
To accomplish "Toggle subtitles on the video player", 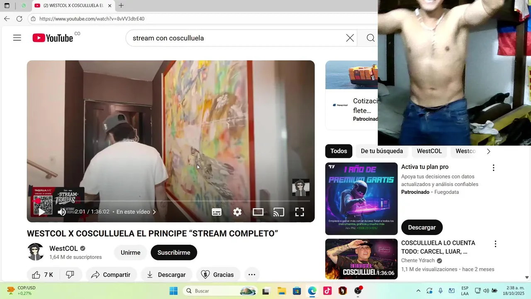I will [x=217, y=212].
